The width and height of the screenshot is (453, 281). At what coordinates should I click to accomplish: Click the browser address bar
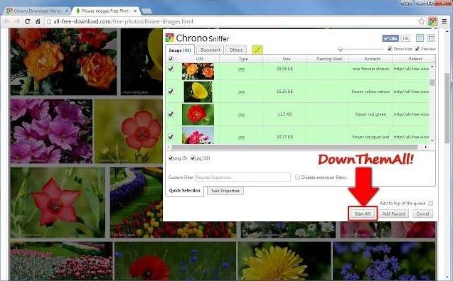click(x=231, y=21)
